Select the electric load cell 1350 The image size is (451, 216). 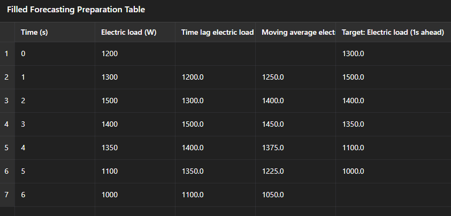click(135, 148)
